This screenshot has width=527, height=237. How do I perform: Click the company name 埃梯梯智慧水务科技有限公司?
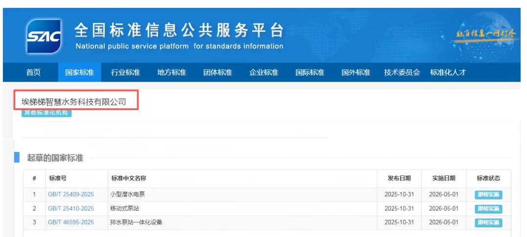pos(74,102)
